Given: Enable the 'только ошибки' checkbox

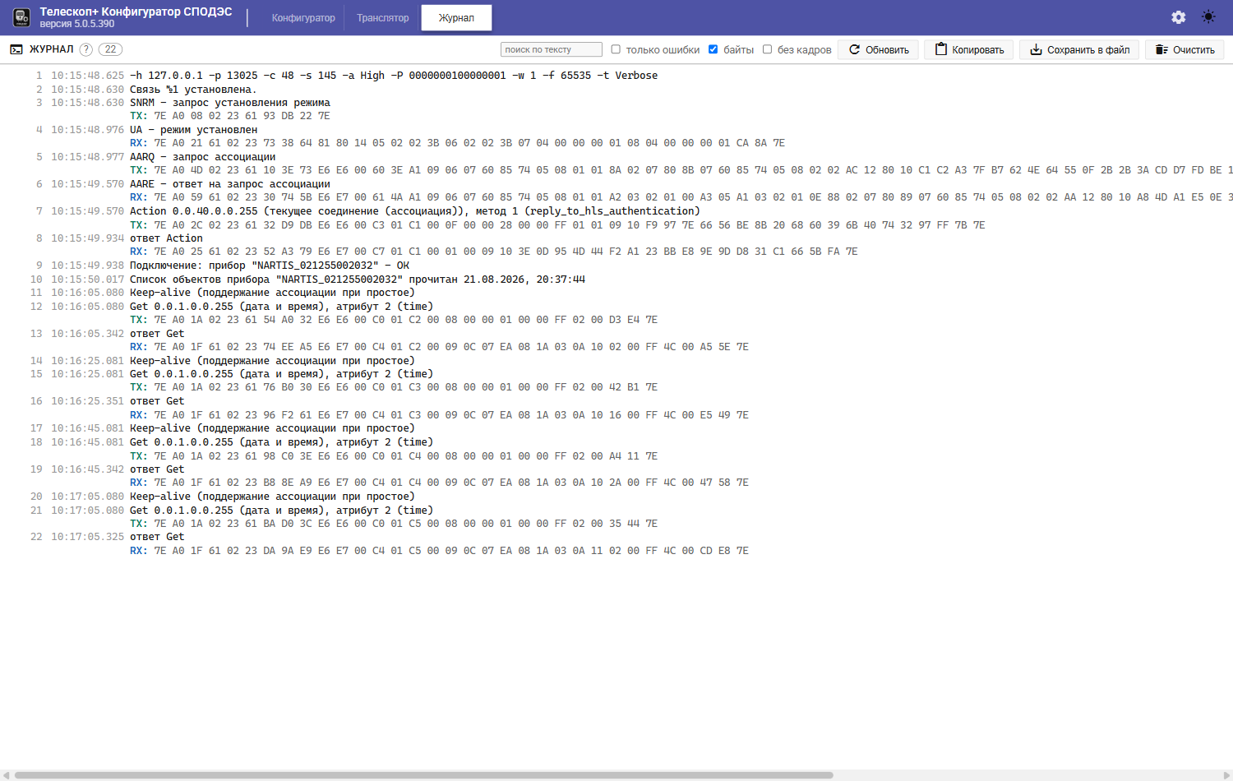Looking at the screenshot, I should click(616, 49).
